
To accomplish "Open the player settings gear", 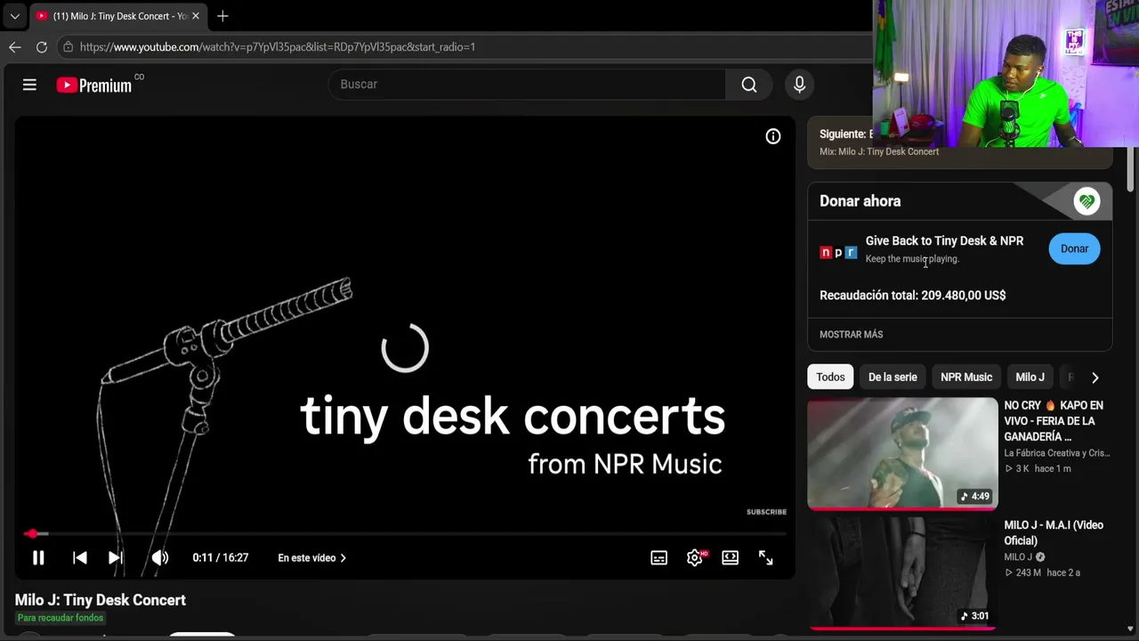I will (696, 558).
